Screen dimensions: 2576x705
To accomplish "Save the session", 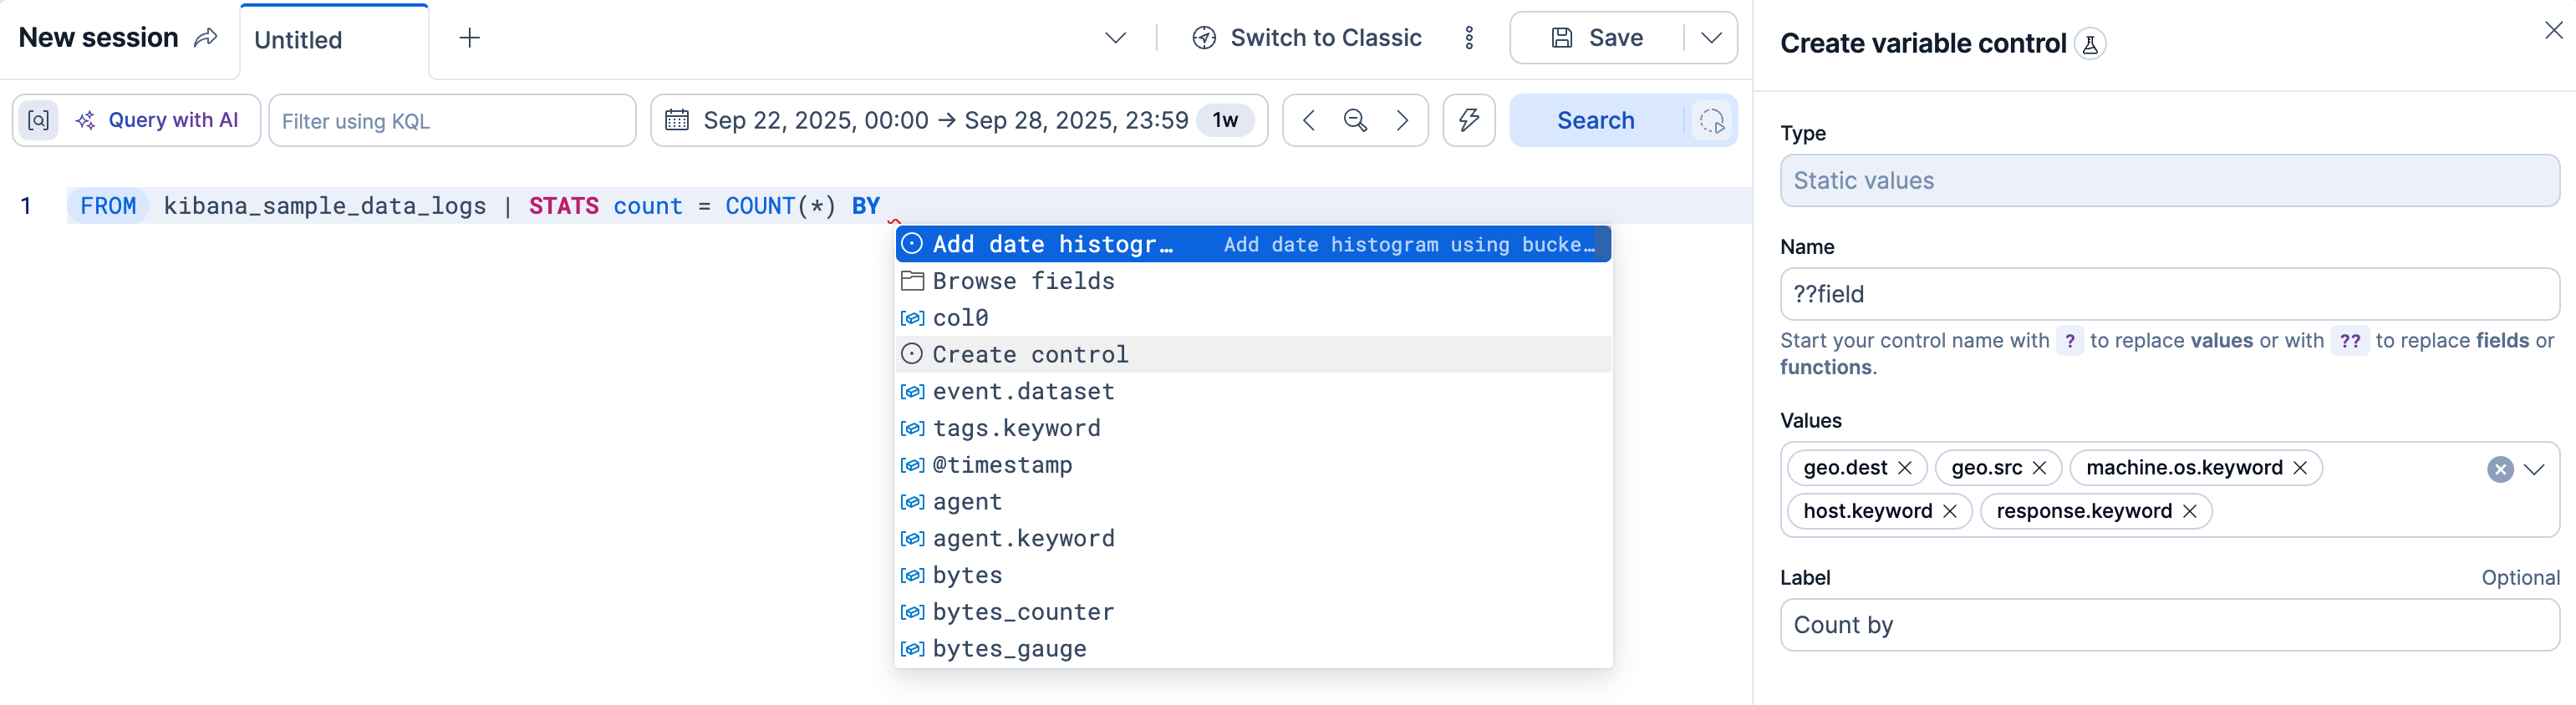I will pos(1597,38).
